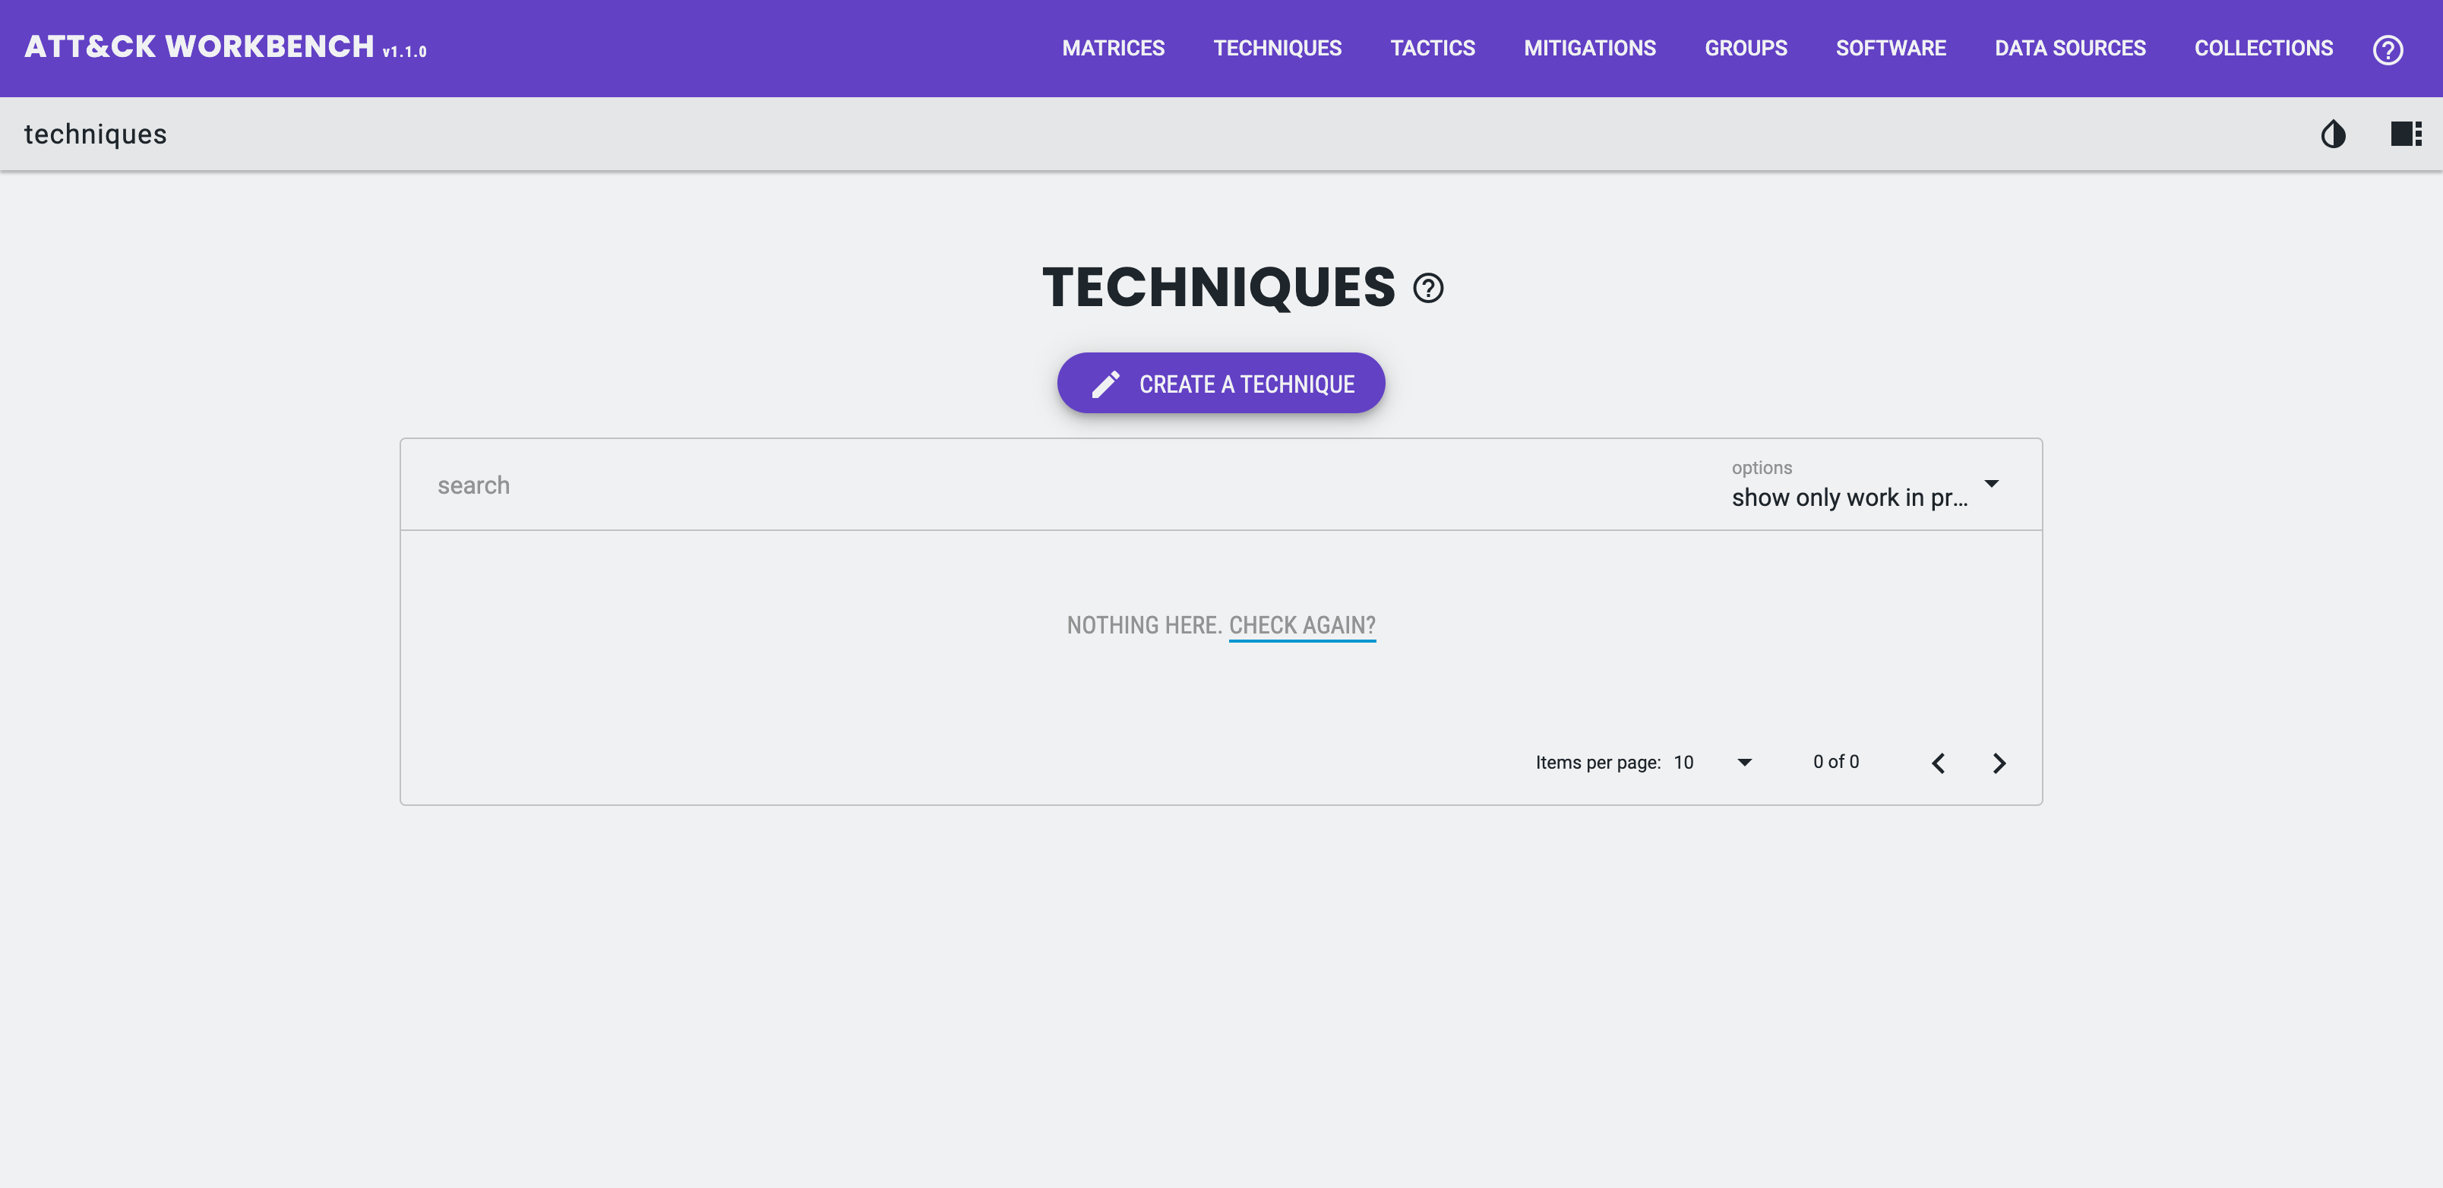Click CREATE A TECHNIQUE button
2443x1188 pixels.
[x=1220, y=383]
